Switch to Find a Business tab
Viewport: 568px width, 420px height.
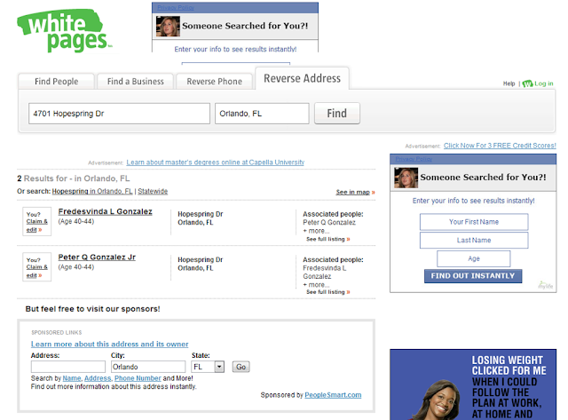pyautogui.click(x=136, y=81)
